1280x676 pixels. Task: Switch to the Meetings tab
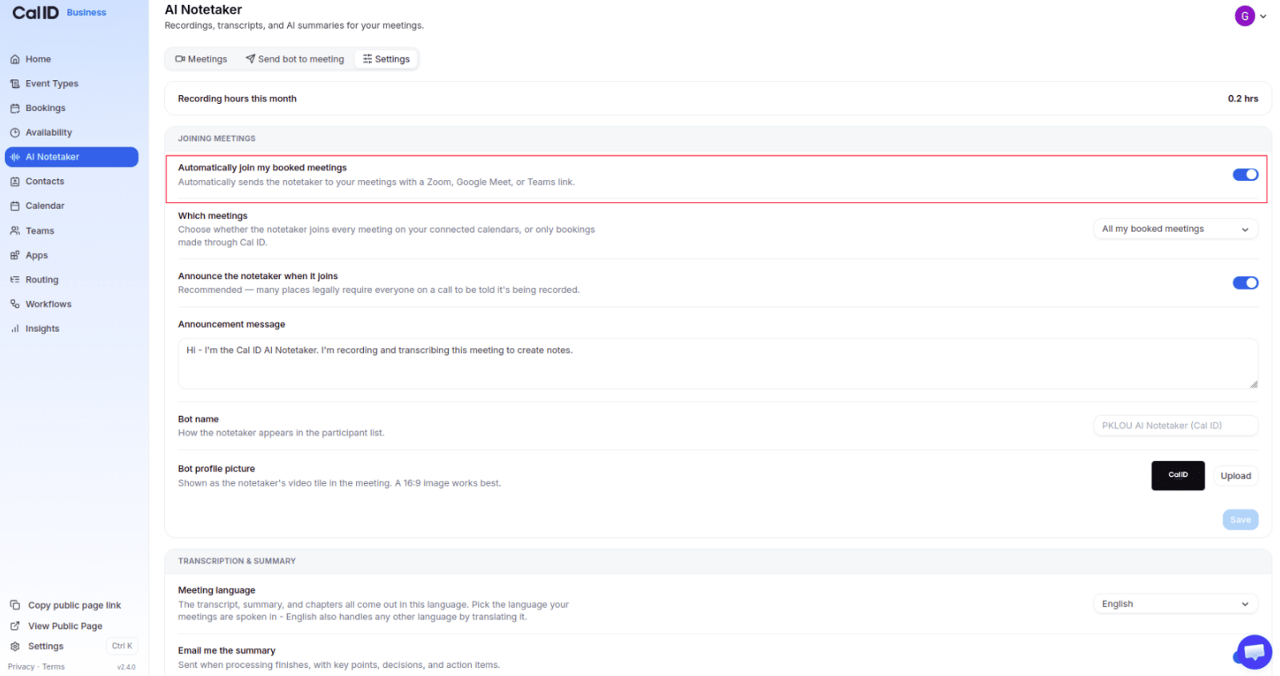[201, 59]
